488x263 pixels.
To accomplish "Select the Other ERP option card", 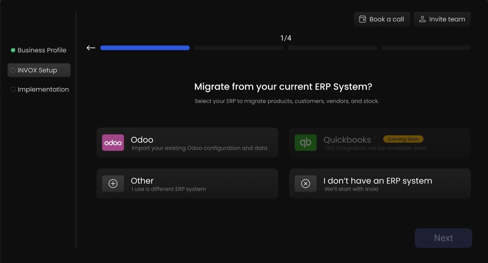I will 187,183.
